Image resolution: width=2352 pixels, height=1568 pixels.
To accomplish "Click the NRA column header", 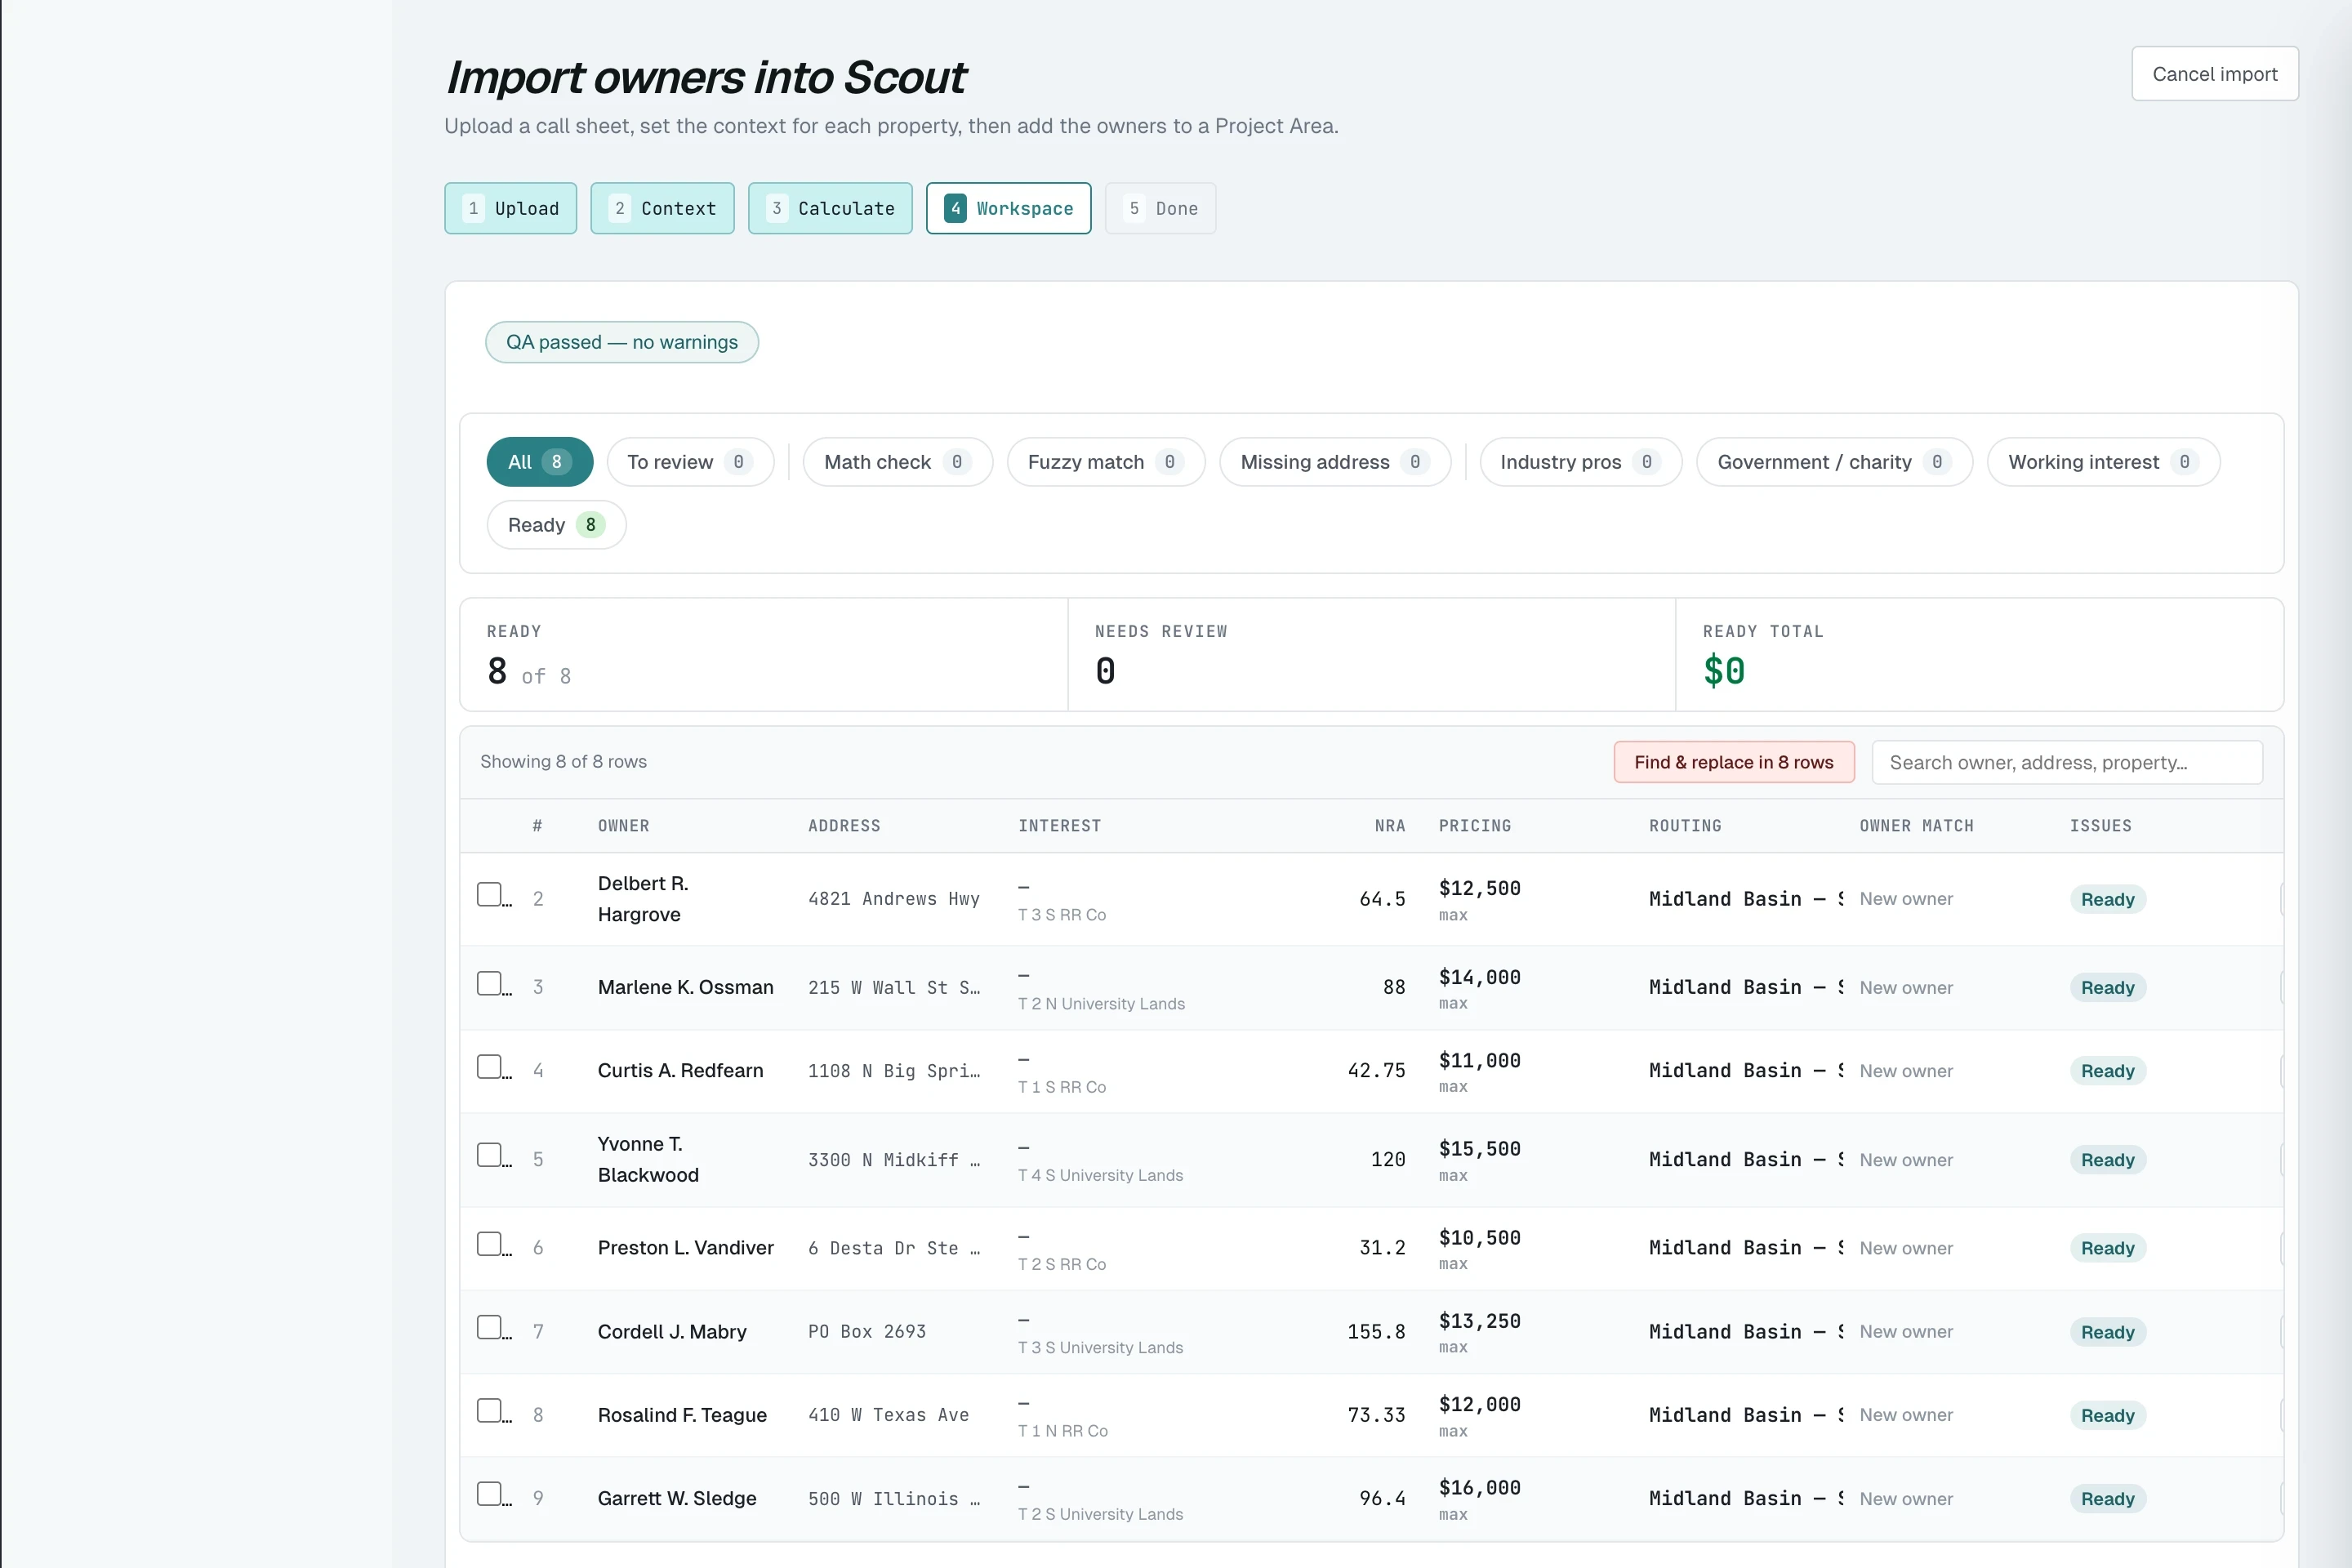I will (1389, 826).
